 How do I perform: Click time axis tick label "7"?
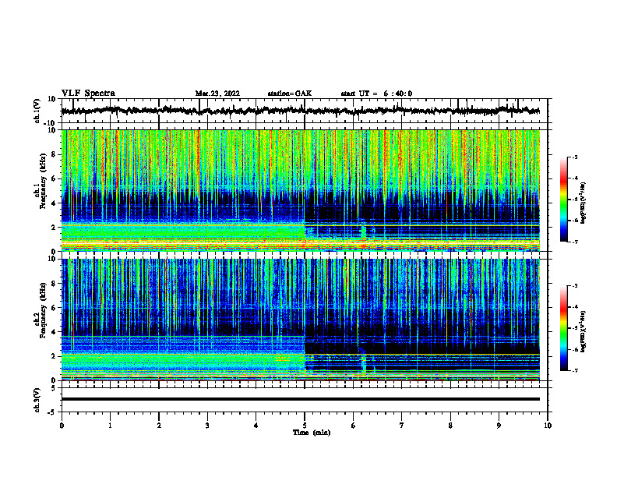point(402,426)
